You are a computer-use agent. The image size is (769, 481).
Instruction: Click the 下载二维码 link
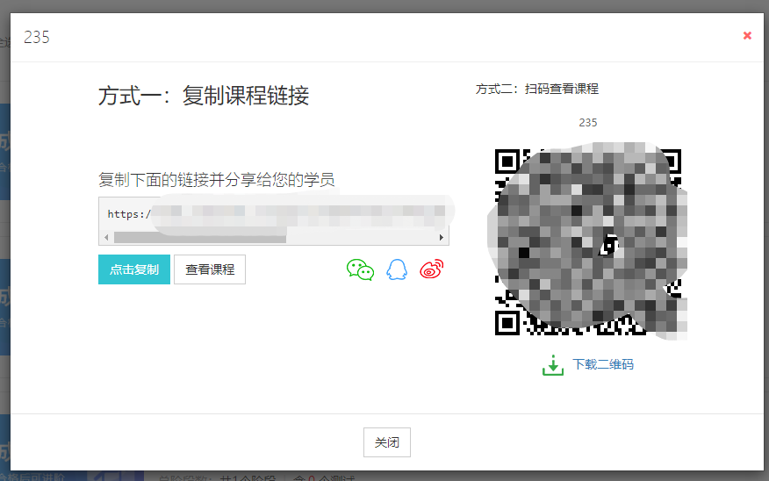603,364
